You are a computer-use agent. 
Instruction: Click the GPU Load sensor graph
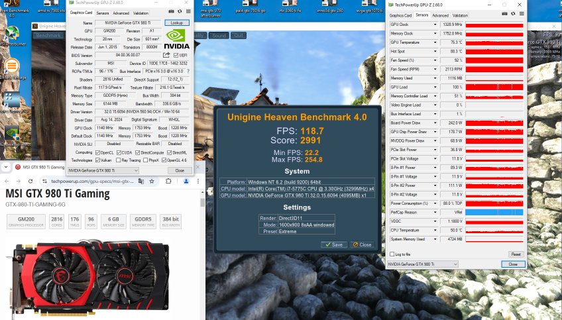(494, 87)
